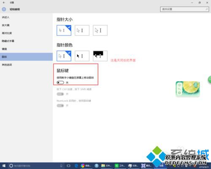Select the largest pointer size option
The image size is (211, 169).
(x=100, y=30)
